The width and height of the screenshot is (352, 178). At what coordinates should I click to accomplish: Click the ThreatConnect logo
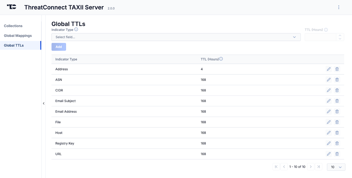11,7
